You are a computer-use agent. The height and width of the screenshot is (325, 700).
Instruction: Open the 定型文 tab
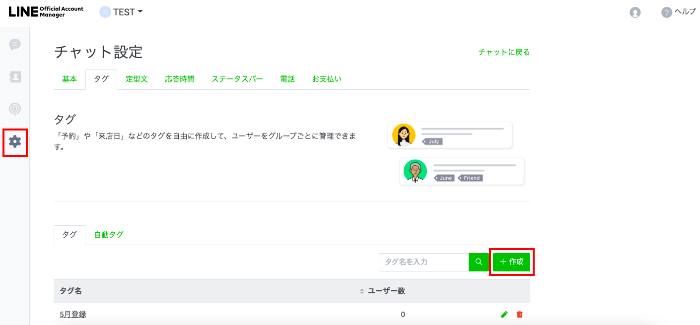coord(137,78)
